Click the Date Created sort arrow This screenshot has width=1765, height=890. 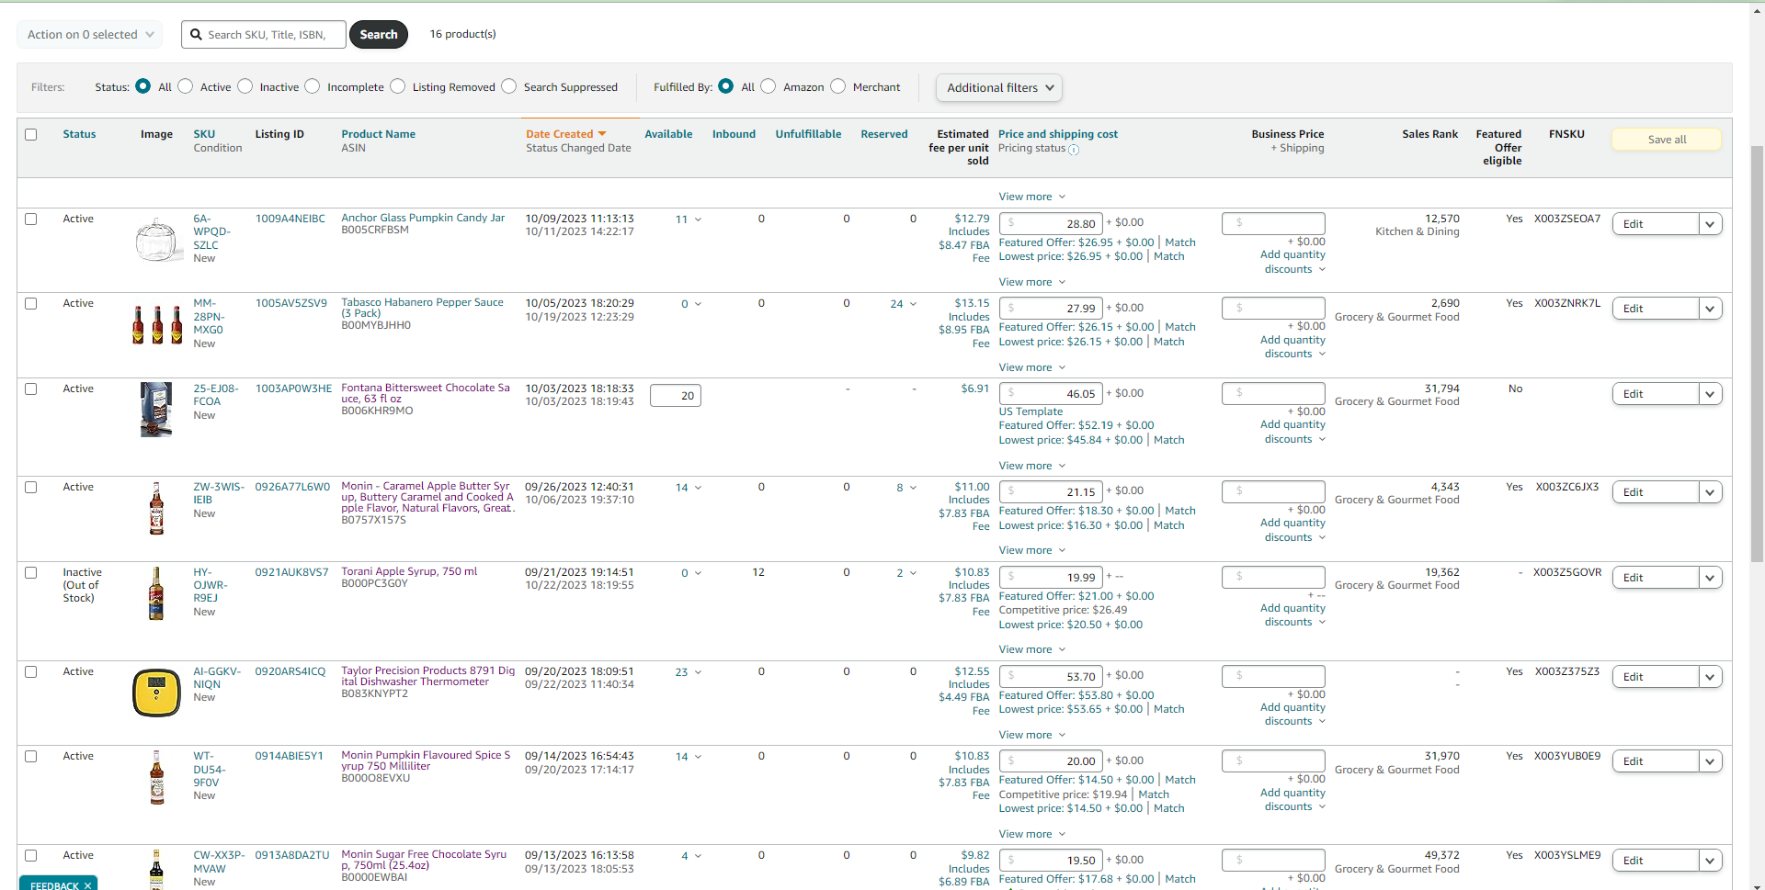pyautogui.click(x=602, y=134)
